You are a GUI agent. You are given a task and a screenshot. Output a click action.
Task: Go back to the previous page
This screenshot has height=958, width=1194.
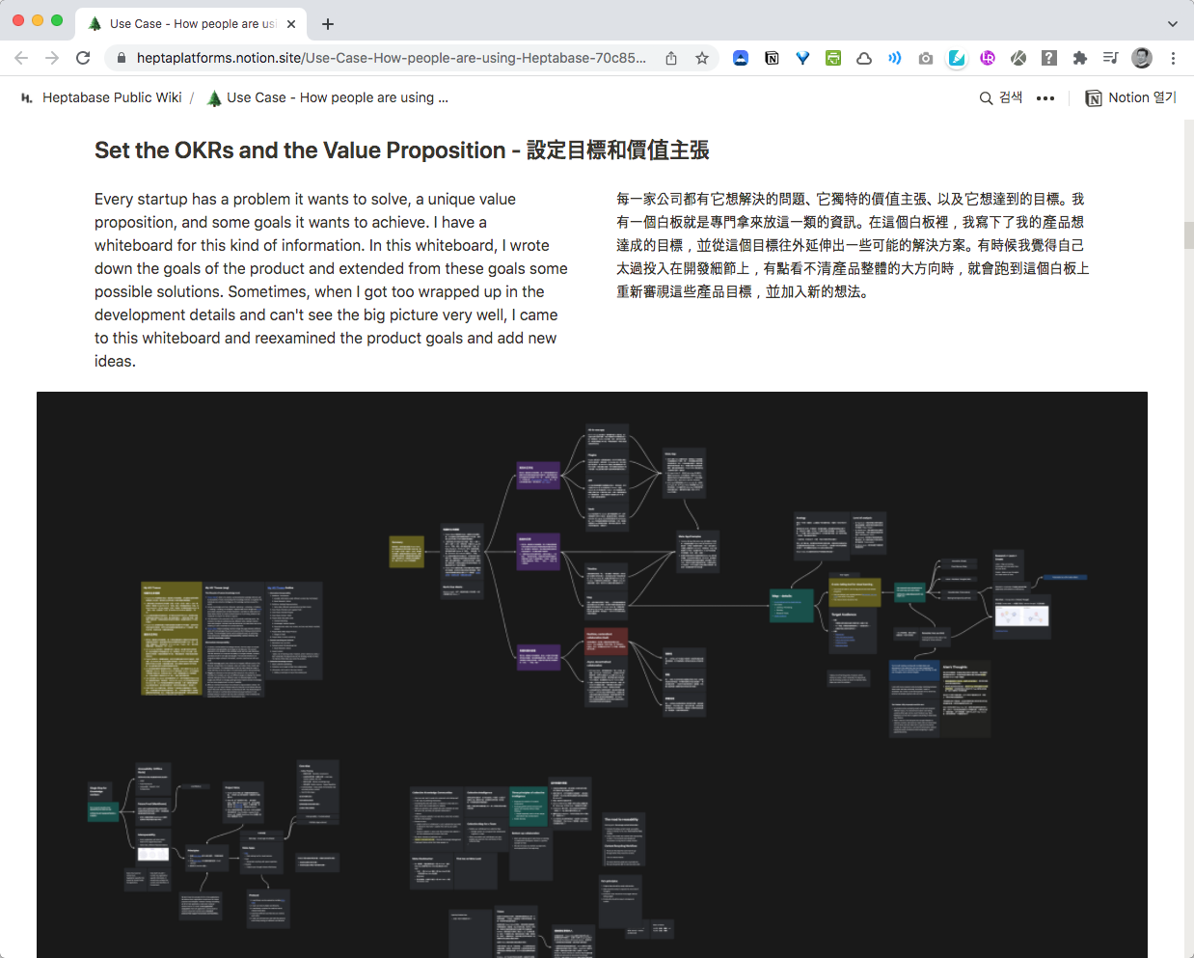tap(21, 58)
